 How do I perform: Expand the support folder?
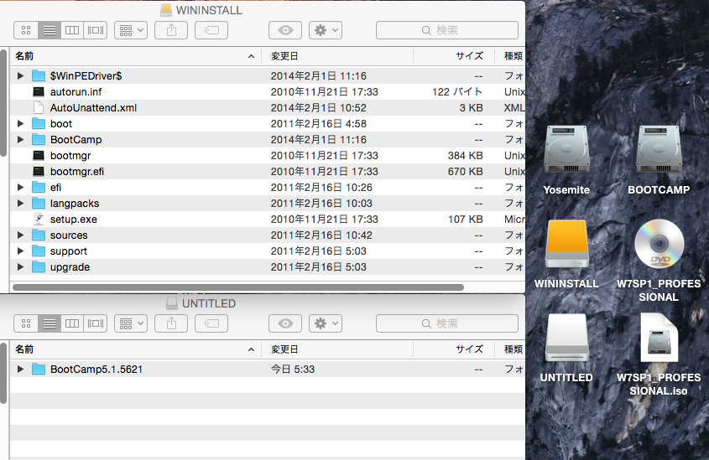20,251
